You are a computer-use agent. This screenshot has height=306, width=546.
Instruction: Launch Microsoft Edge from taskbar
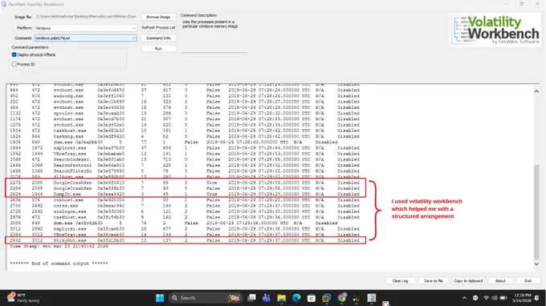tap(296, 298)
